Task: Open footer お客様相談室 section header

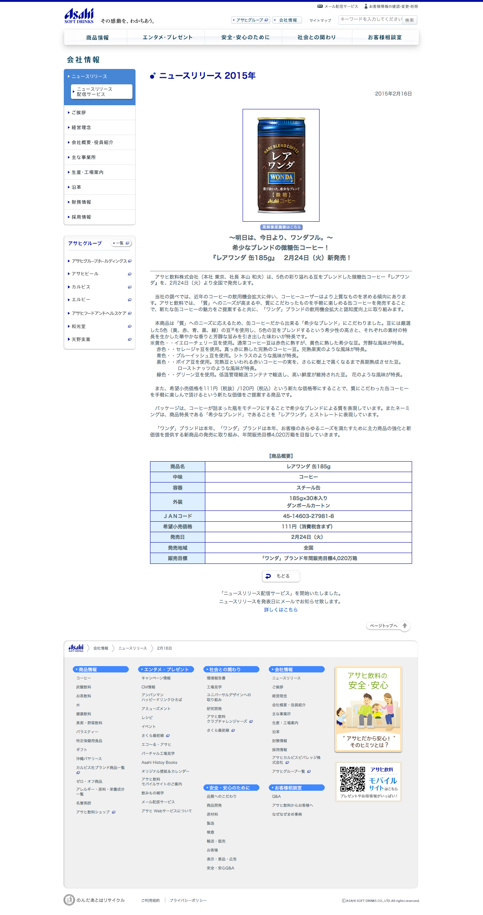Action: click(297, 788)
